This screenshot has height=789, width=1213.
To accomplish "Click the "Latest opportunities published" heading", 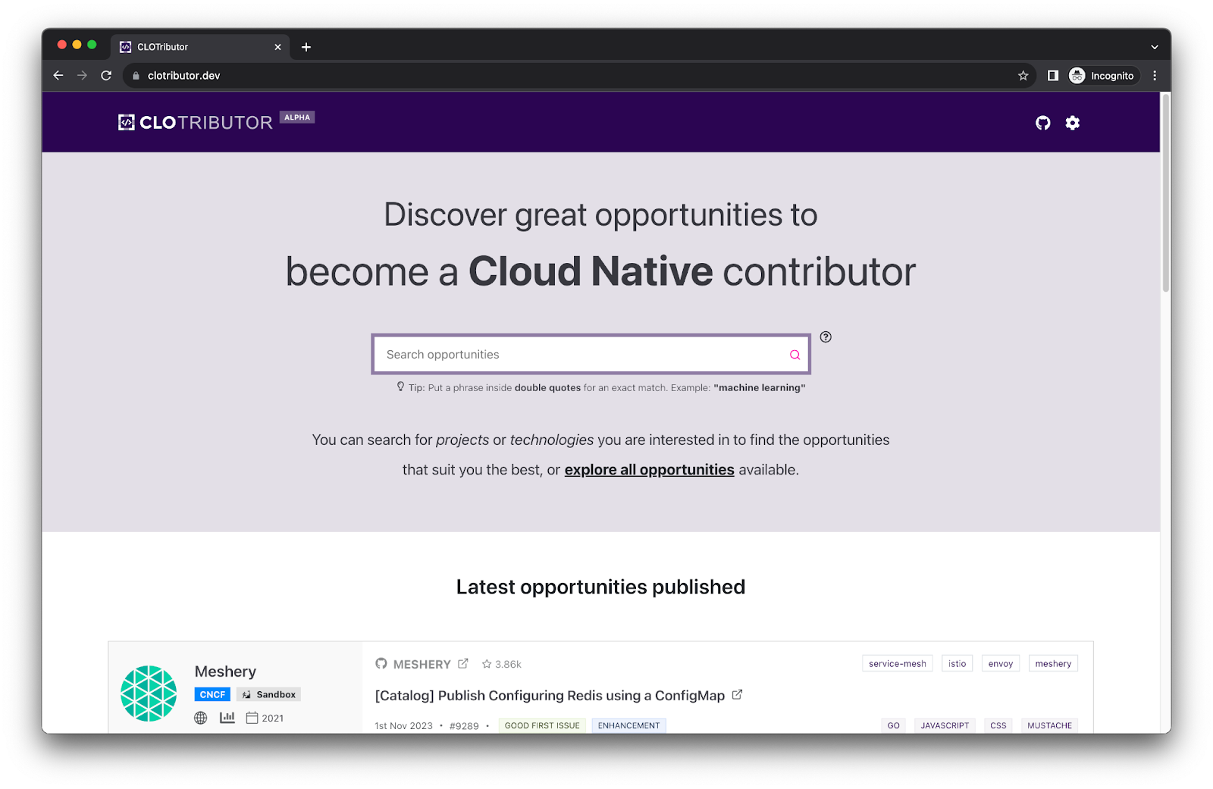I will [x=600, y=587].
